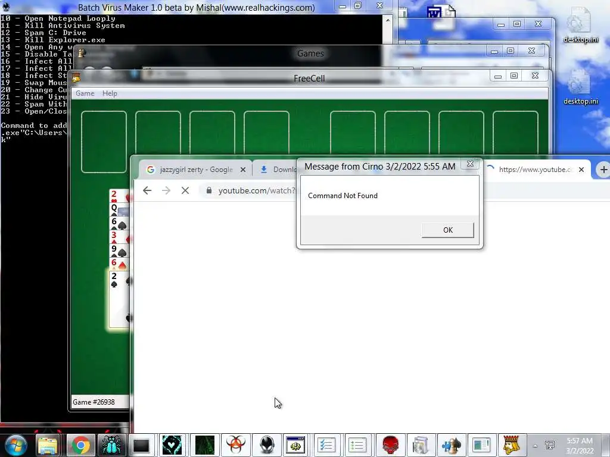Image resolution: width=610 pixels, height=457 pixels.
Task: Open the lower desktop.ini desktop icon
Action: pyautogui.click(x=580, y=87)
